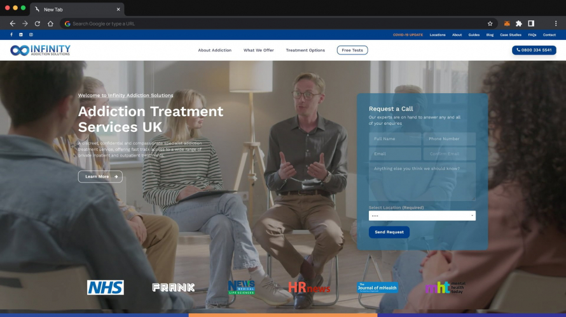566x317 pixels.
Task: Click the Infinity Addiction Solutions logo
Action: click(x=40, y=50)
